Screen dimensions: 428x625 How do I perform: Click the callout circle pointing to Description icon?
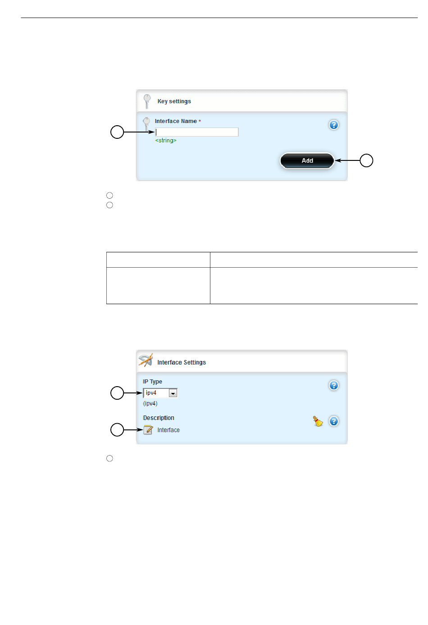(x=117, y=430)
